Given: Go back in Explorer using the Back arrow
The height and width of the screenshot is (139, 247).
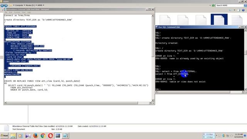Looking at the screenshot, I should (2, 5).
